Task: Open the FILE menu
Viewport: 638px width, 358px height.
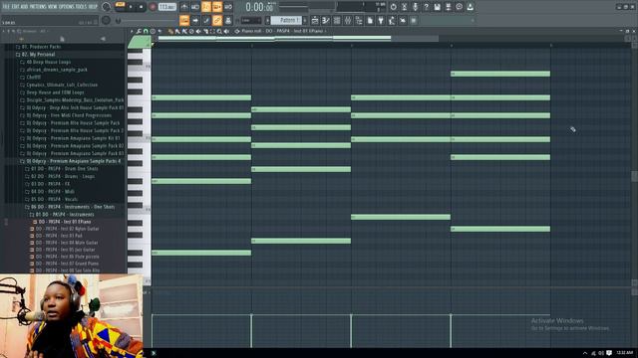Action: 6,7
